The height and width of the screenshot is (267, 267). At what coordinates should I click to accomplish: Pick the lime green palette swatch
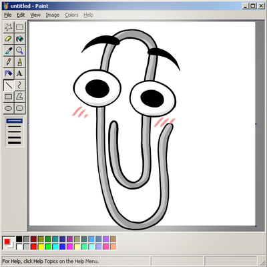tap(48, 246)
